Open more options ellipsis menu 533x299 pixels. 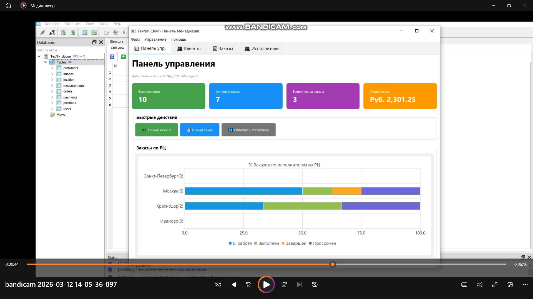pos(525,285)
